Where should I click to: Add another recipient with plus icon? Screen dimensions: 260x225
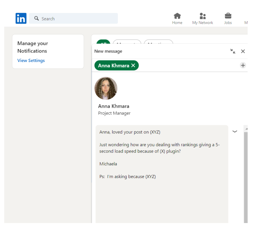point(243,65)
